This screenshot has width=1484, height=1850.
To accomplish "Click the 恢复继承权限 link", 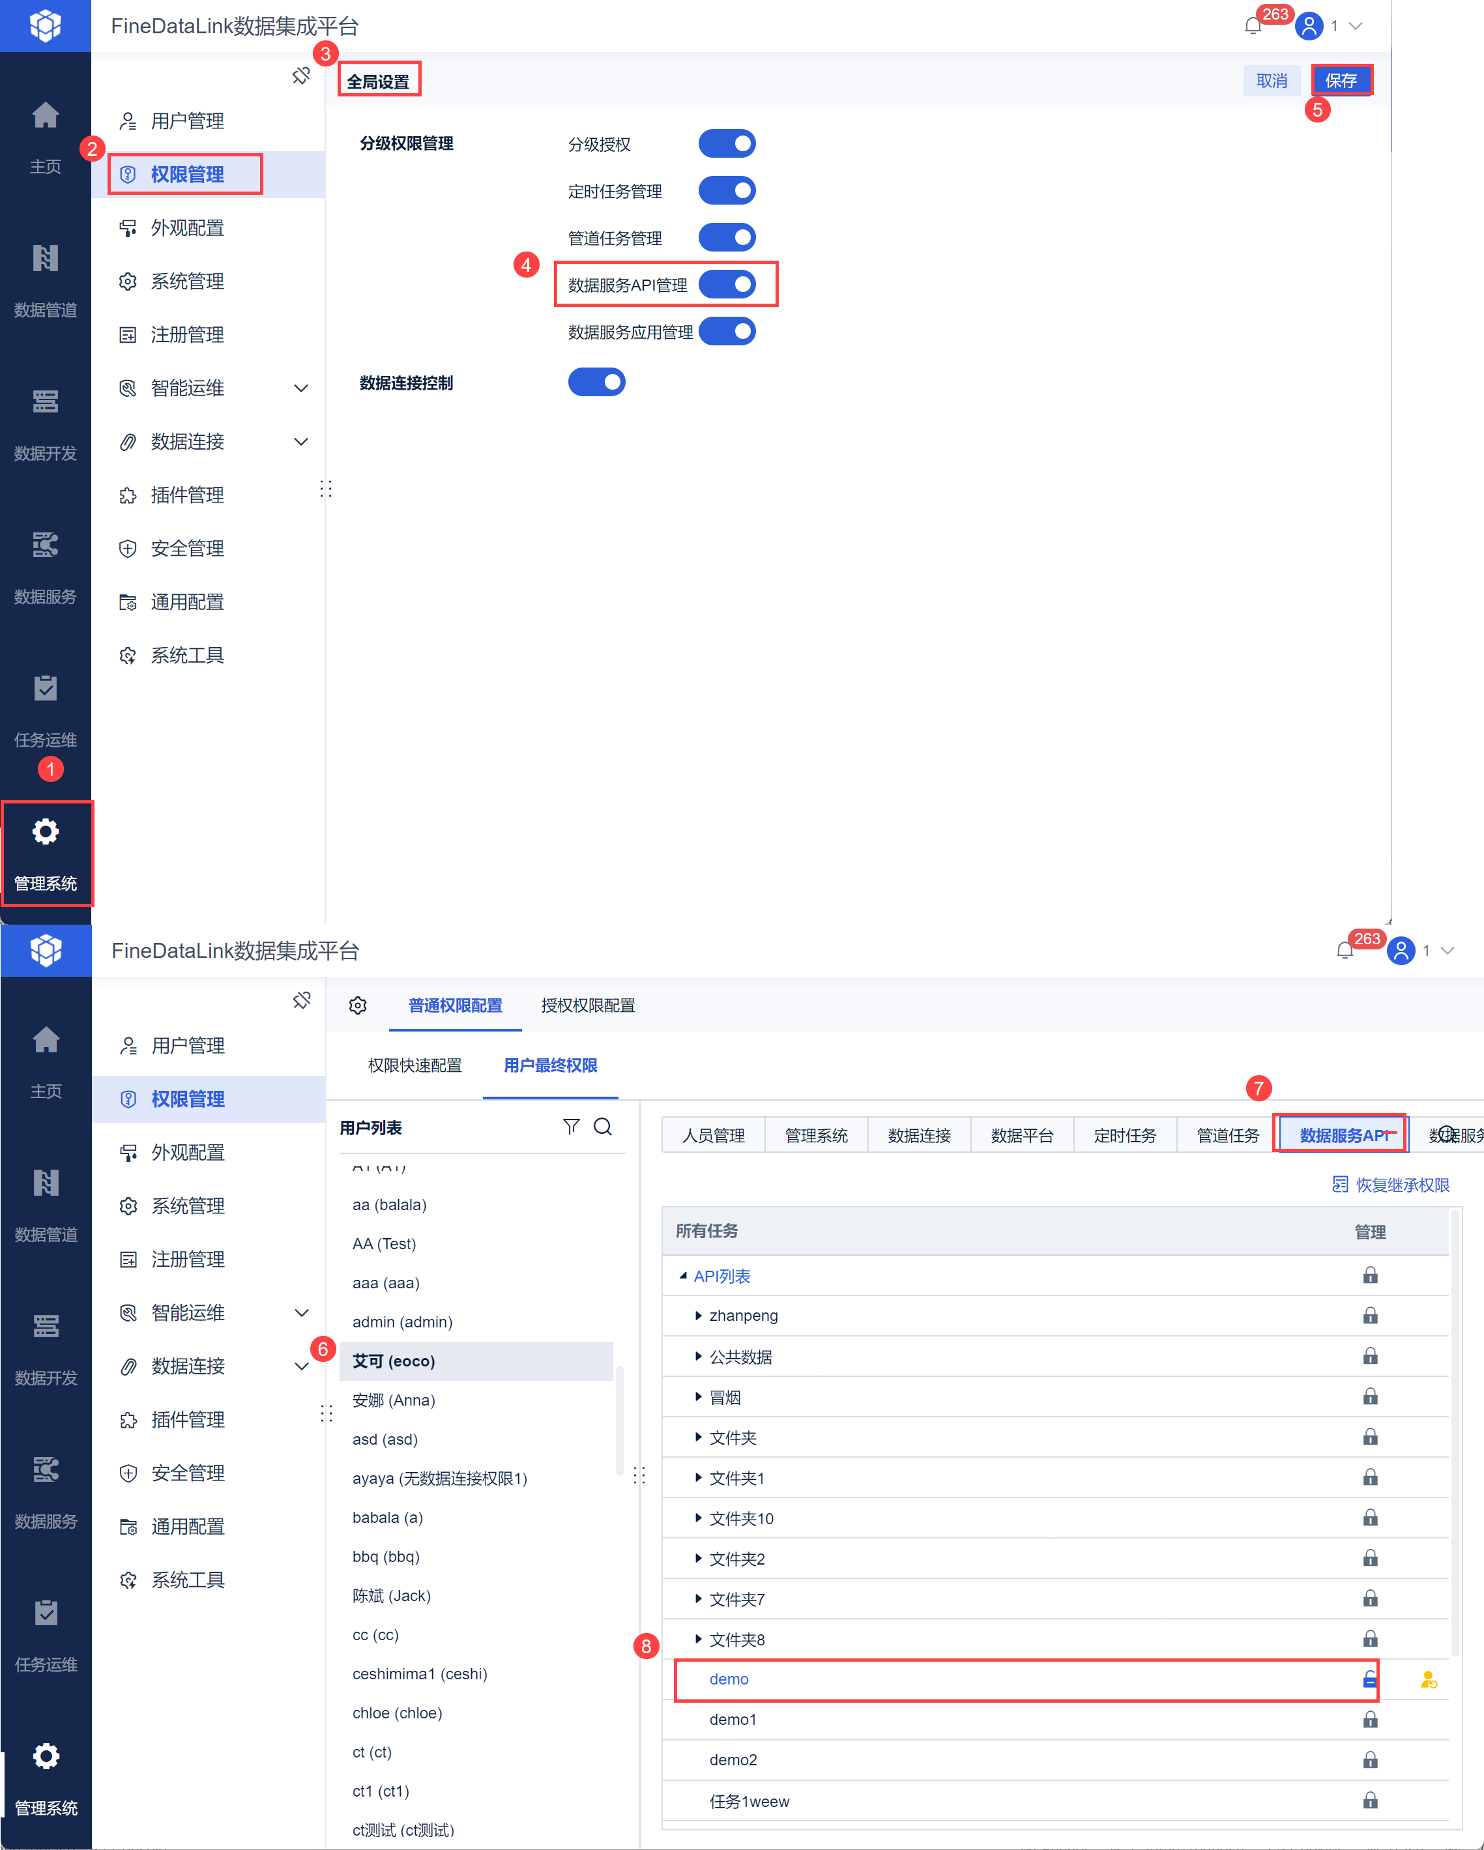I will point(1390,1185).
